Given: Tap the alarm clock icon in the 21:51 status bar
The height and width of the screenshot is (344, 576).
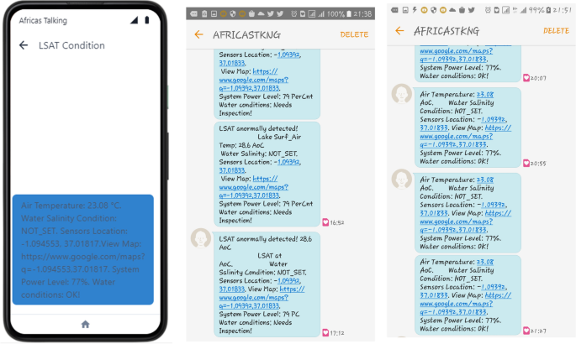Looking at the screenshot, I should [x=488, y=10].
